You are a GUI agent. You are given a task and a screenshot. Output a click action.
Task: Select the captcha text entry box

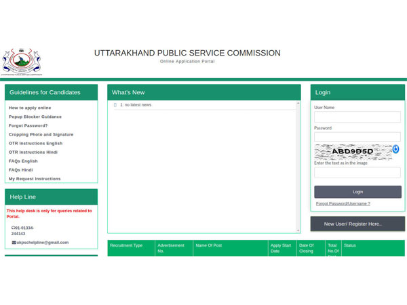point(357,173)
